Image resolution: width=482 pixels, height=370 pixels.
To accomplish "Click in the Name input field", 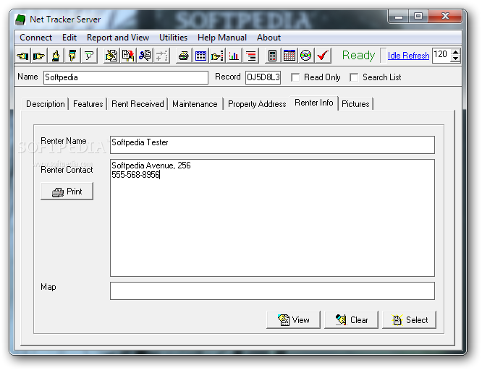I will click(x=126, y=77).
